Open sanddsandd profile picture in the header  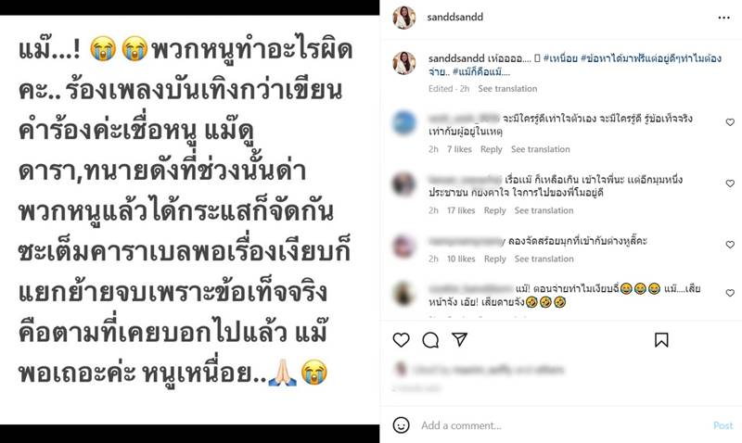(x=404, y=18)
